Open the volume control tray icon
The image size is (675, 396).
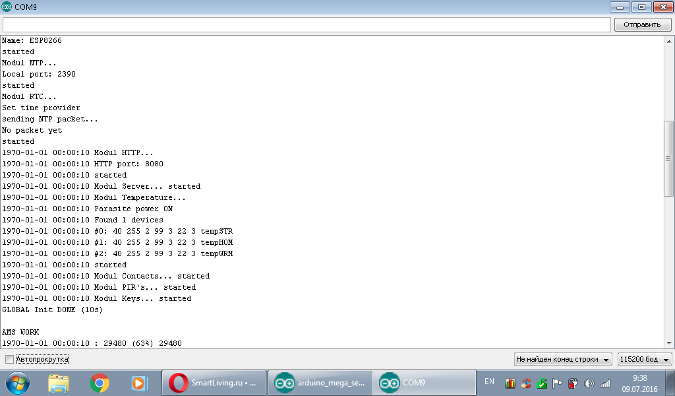pyautogui.click(x=588, y=383)
